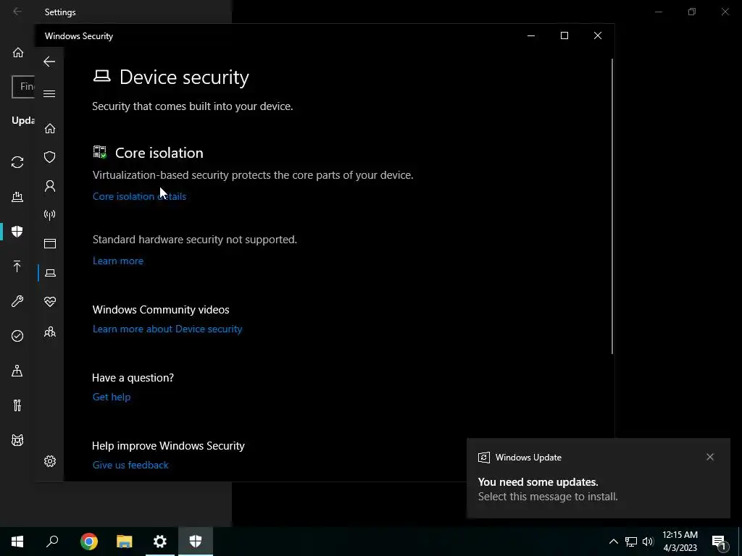
Task: Open Activation checkmark icon in Settings
Action: (x=17, y=336)
